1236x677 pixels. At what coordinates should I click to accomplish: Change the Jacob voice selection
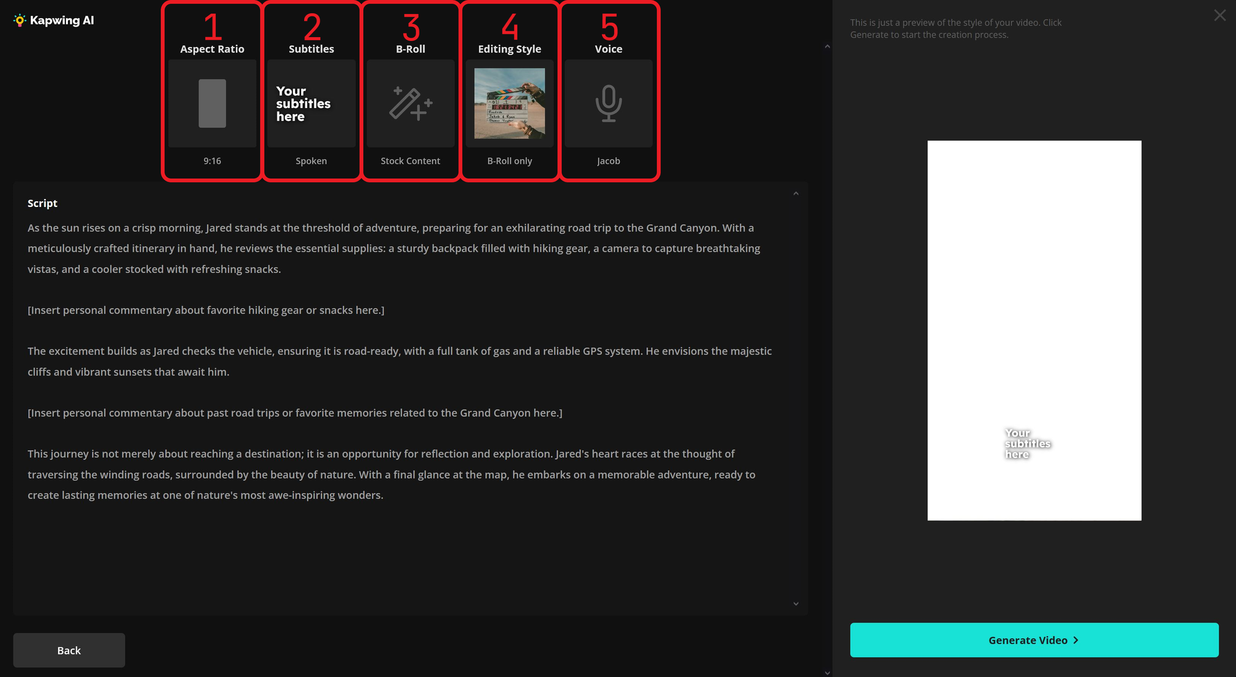pos(608,161)
